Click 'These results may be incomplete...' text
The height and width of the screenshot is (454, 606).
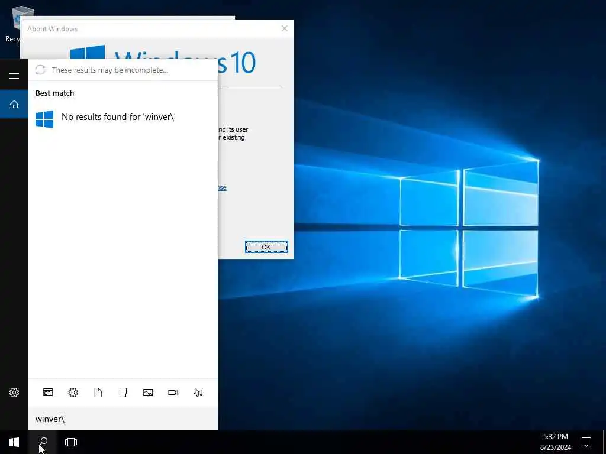[110, 70]
